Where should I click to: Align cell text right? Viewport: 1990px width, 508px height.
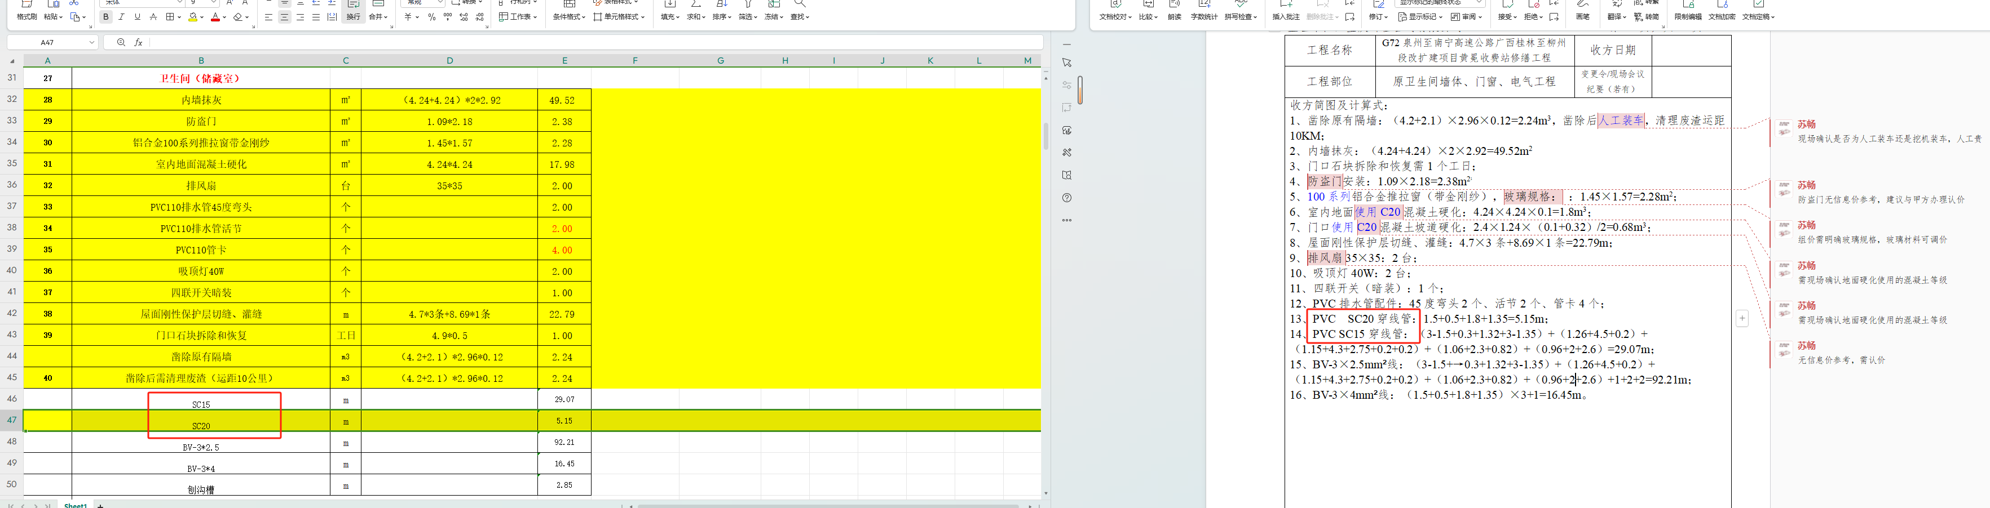(301, 17)
